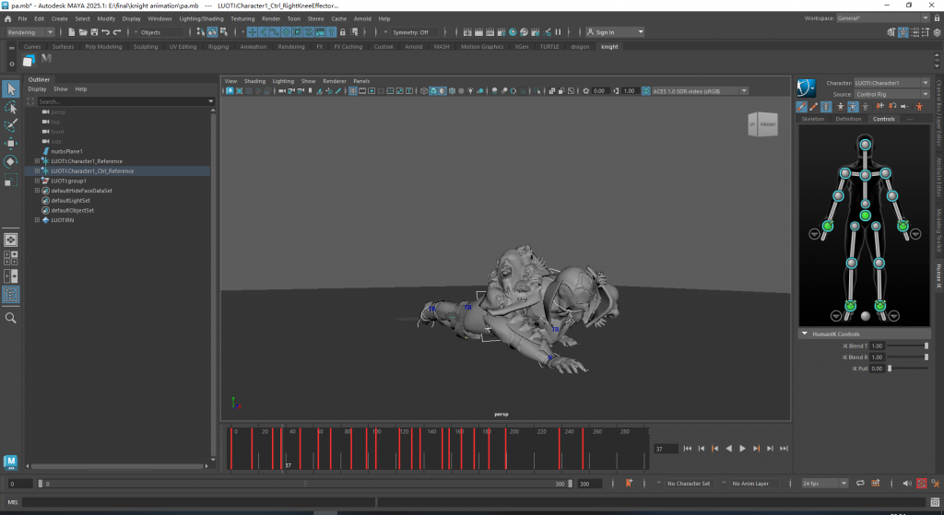Viewport: 944px width, 515px height.
Task: Click the bookmark icon by the range slider
Action: pyautogui.click(x=629, y=483)
